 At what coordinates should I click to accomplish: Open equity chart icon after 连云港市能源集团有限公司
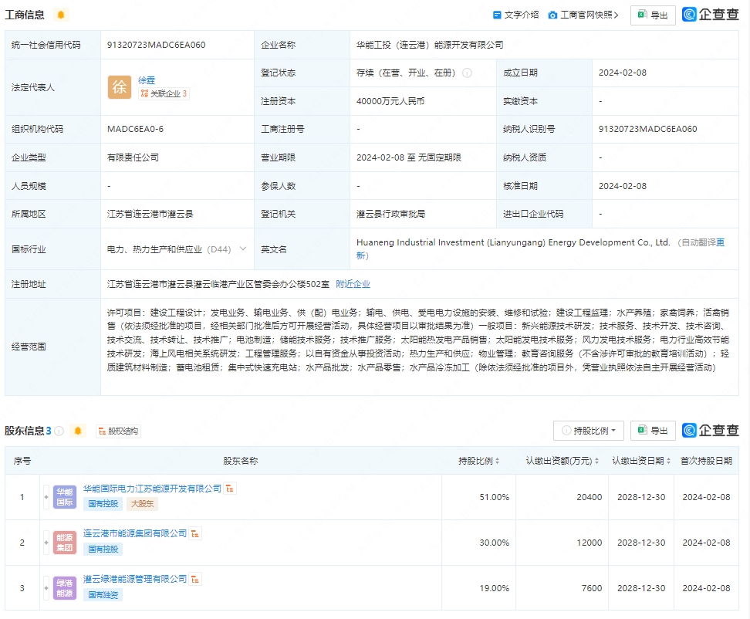[196, 533]
